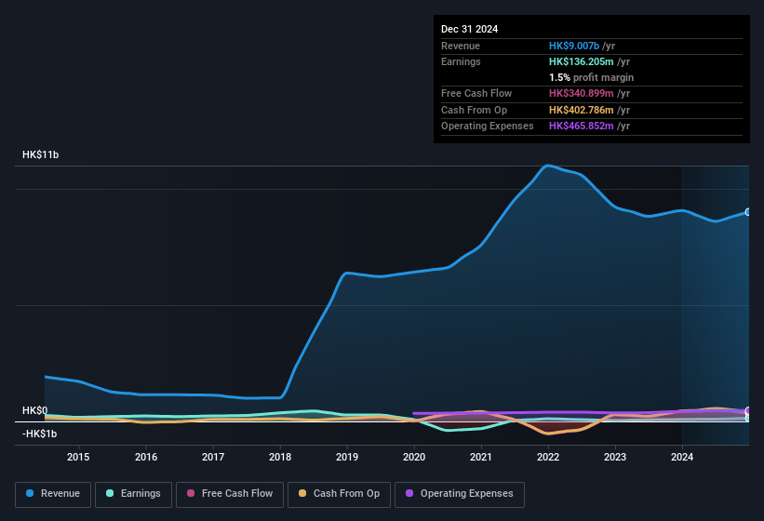Click the Revenue label in tooltip

point(461,46)
